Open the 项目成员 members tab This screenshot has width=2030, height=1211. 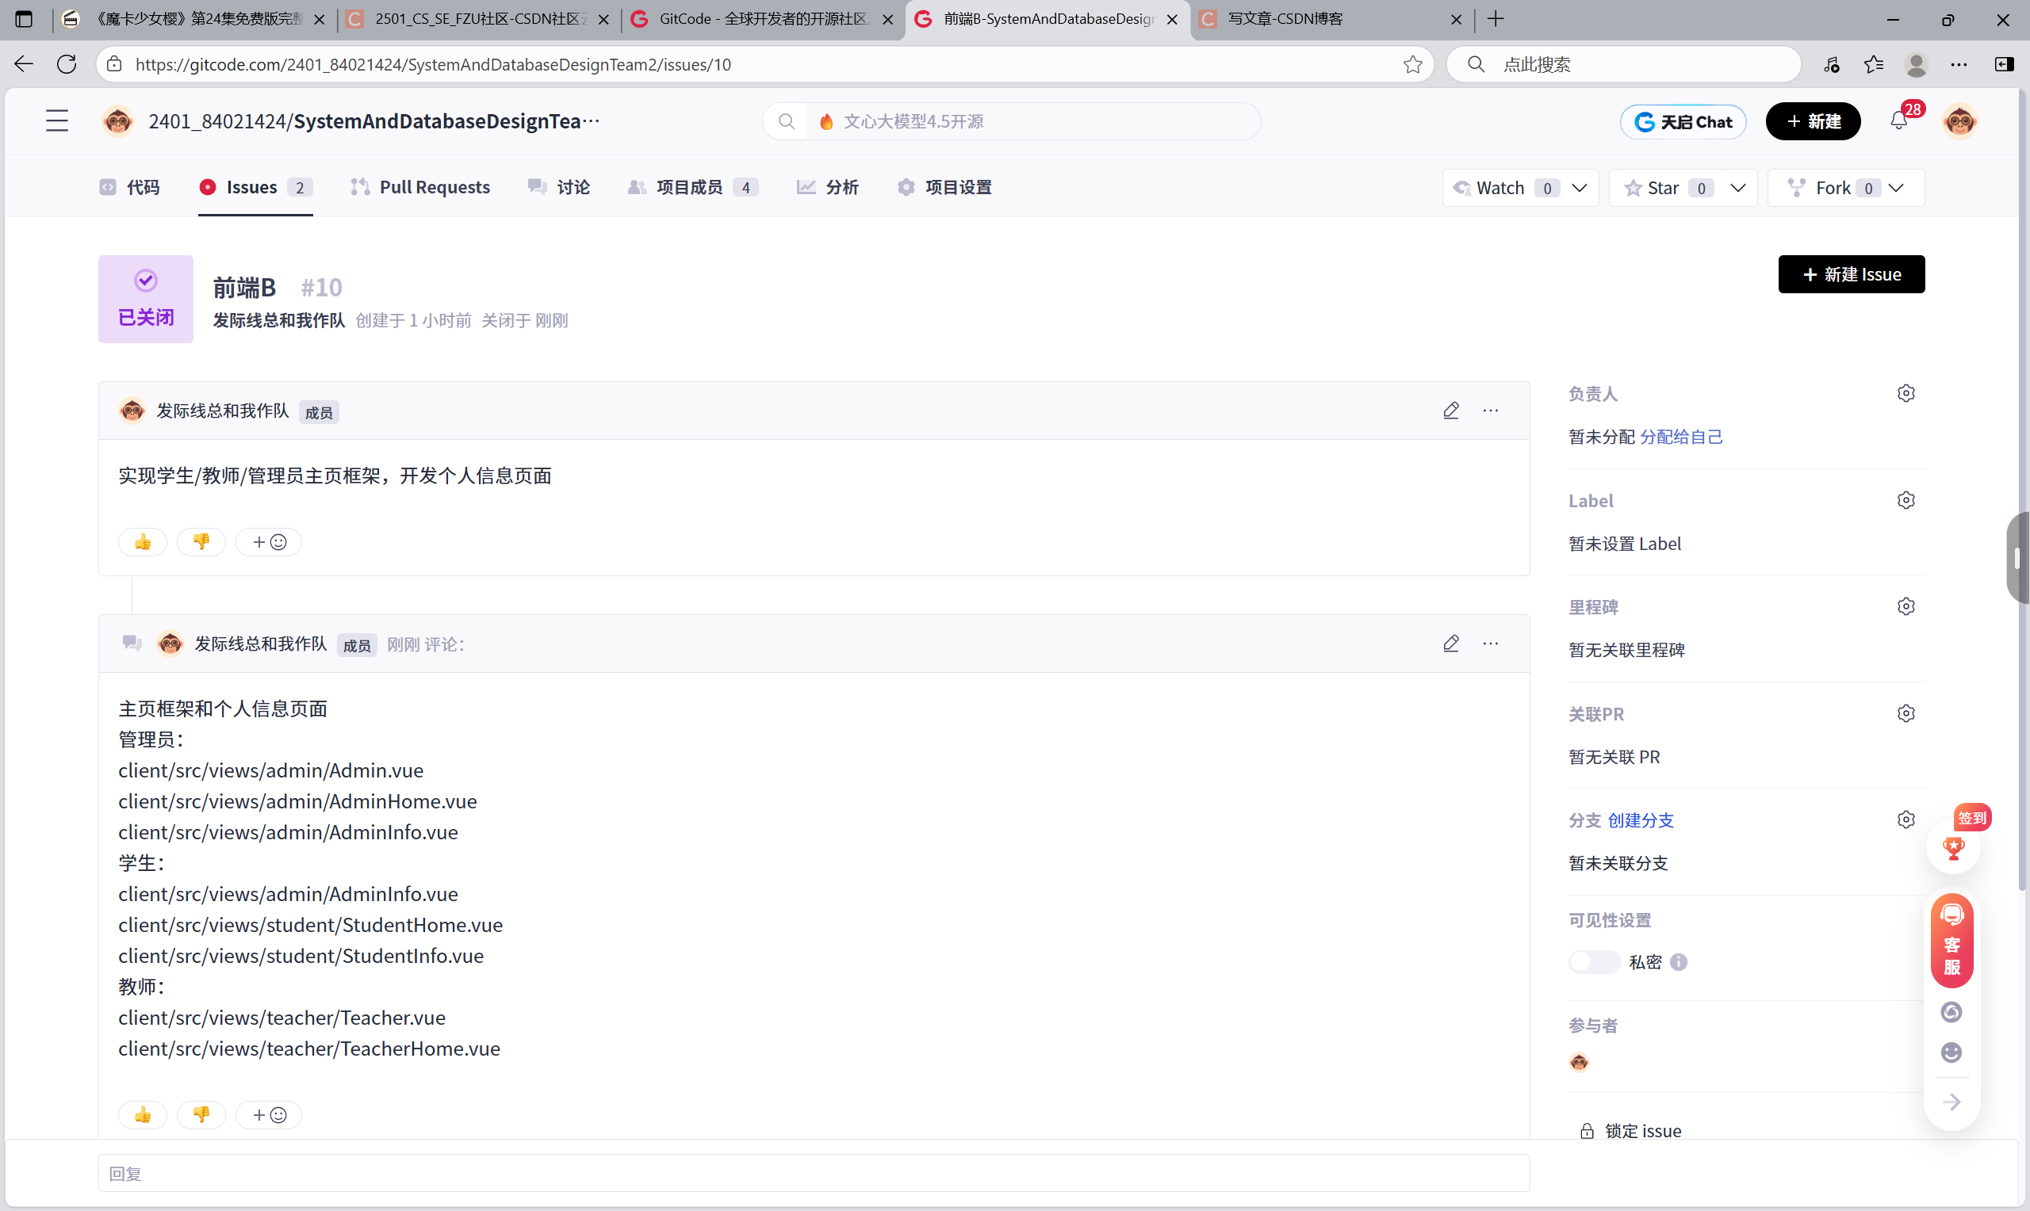tap(692, 188)
